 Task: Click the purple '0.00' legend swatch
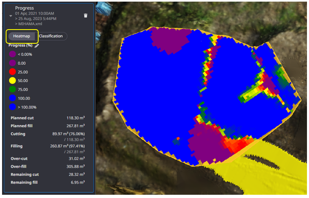[12, 63]
